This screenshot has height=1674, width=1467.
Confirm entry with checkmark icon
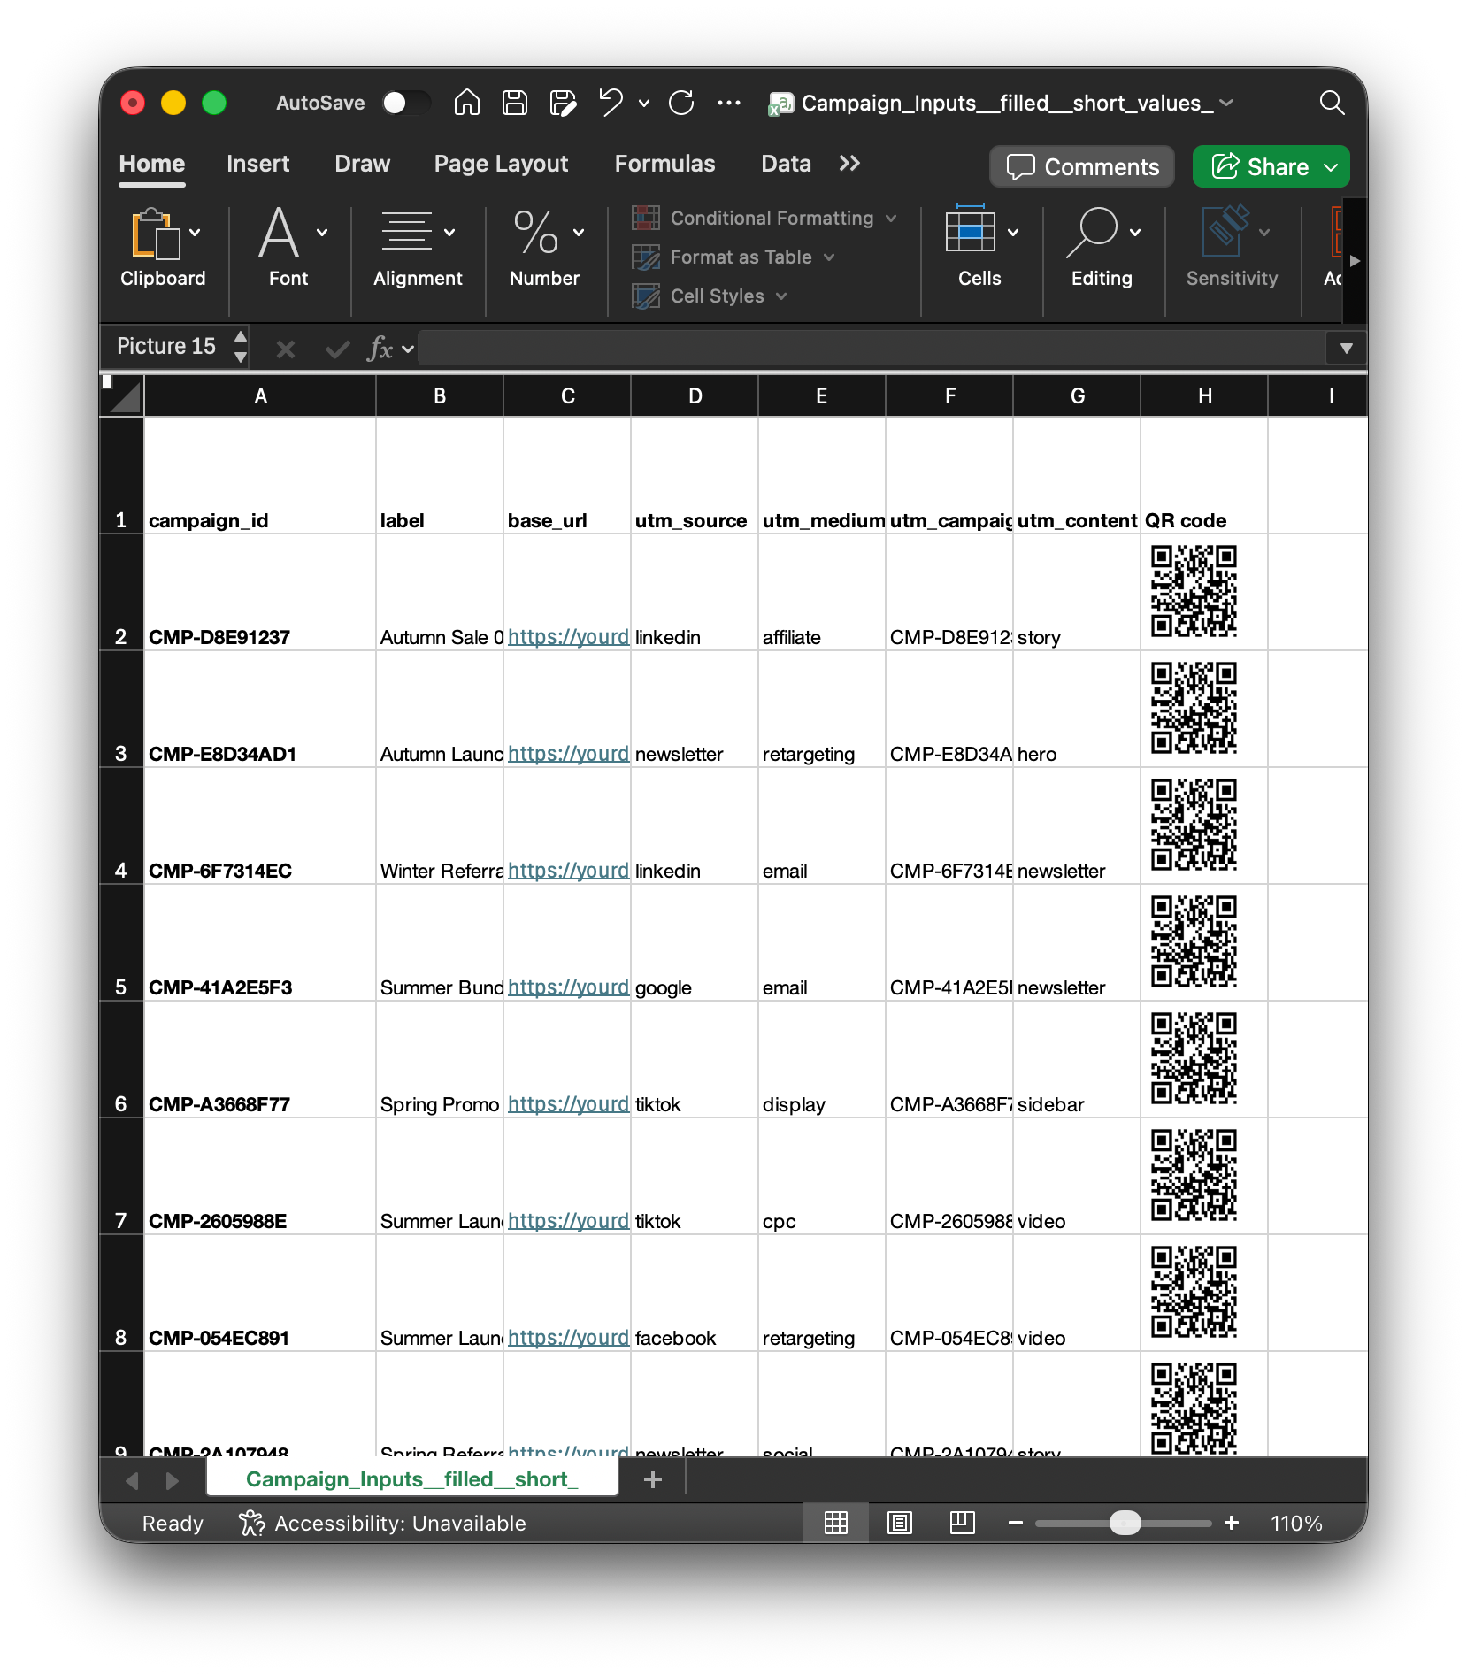click(x=337, y=349)
